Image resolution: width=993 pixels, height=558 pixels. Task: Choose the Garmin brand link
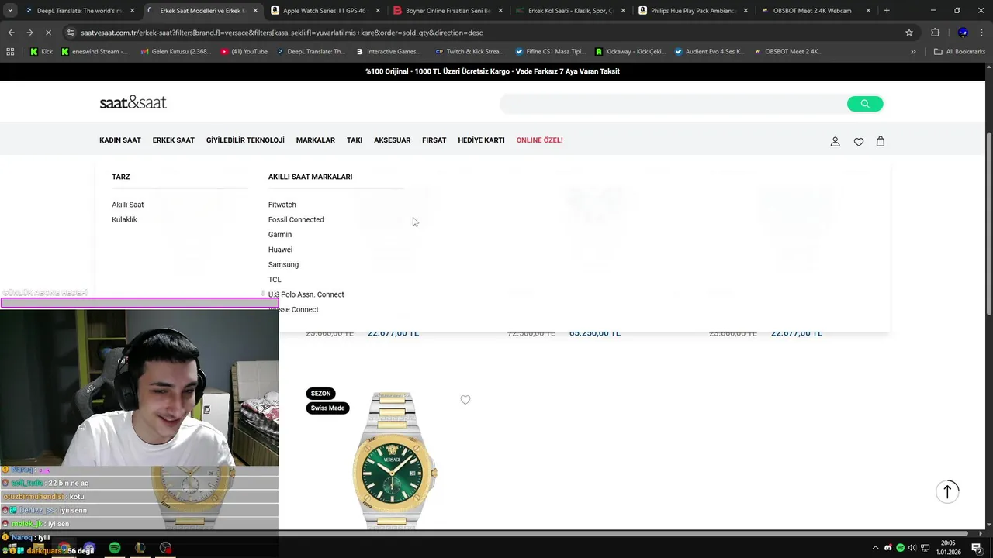280,235
